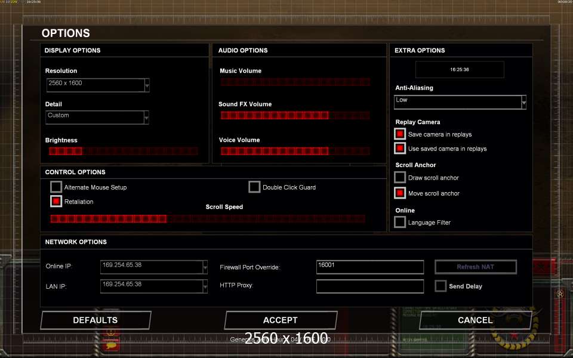This screenshot has height=358, width=573.
Task: Adjust the Brightness slider
Action: (123, 151)
